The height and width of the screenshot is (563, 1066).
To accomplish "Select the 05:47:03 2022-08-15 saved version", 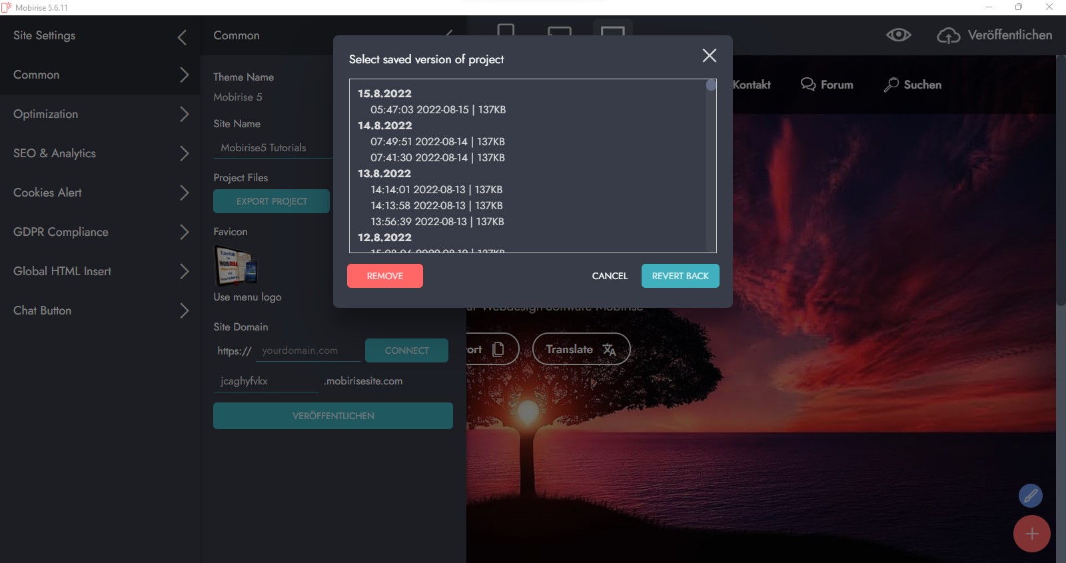I will pyautogui.click(x=438, y=110).
